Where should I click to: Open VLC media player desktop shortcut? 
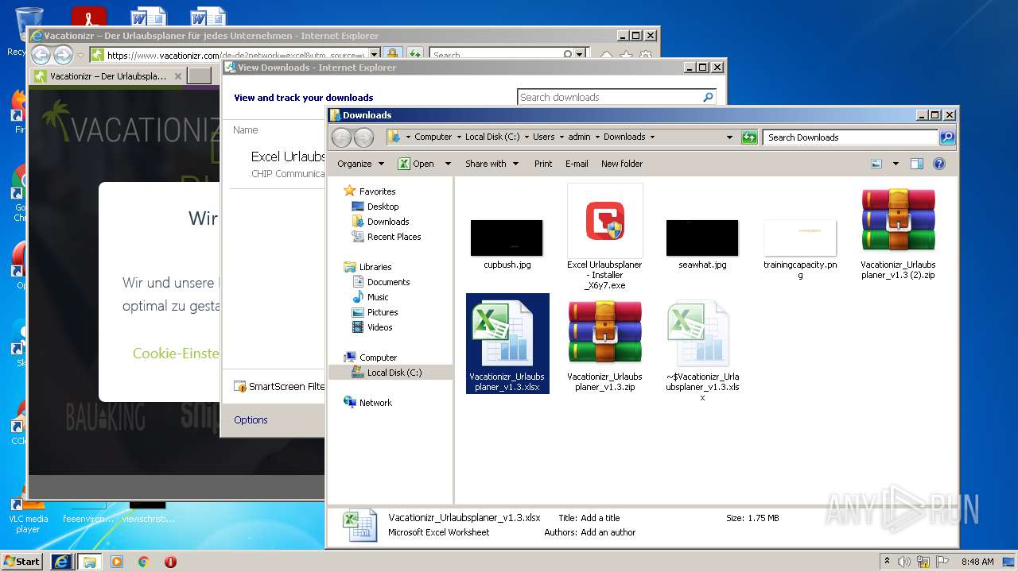(x=29, y=515)
